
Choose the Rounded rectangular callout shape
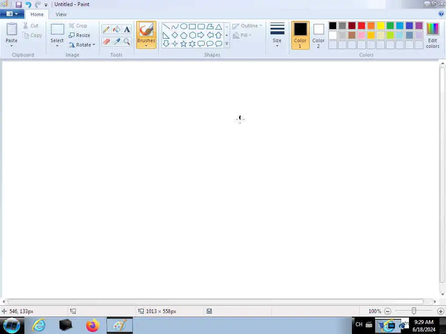point(201,44)
